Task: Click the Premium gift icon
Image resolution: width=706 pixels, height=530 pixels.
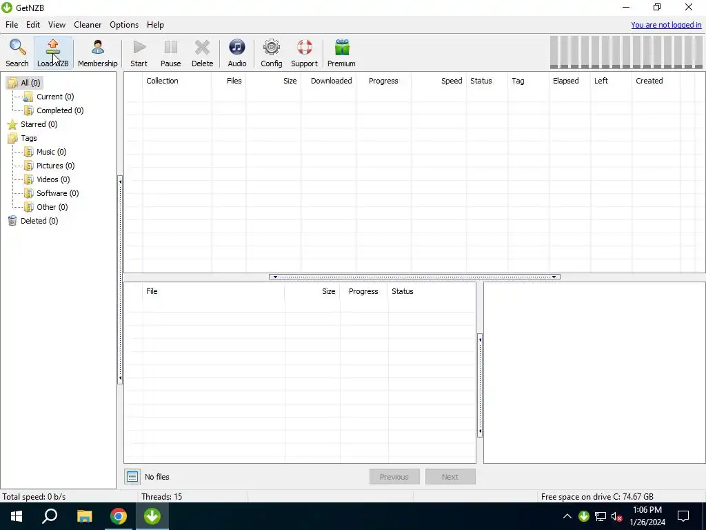Action: click(x=341, y=53)
